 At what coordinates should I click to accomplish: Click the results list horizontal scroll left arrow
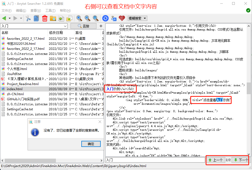[2, 160]
